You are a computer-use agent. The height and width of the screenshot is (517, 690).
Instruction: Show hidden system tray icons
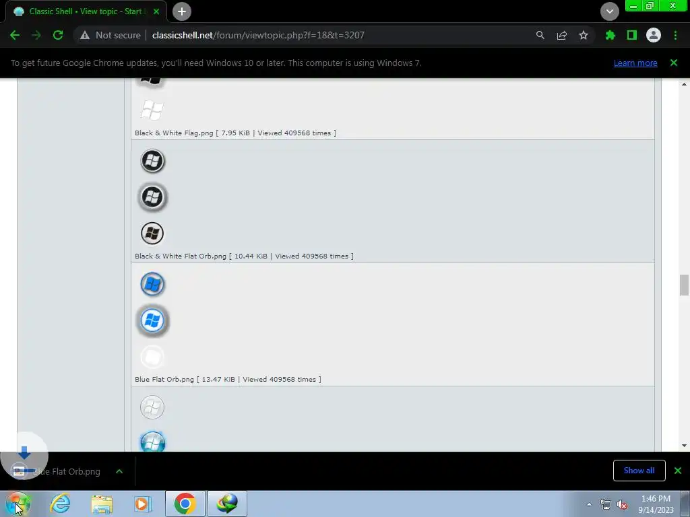click(589, 504)
